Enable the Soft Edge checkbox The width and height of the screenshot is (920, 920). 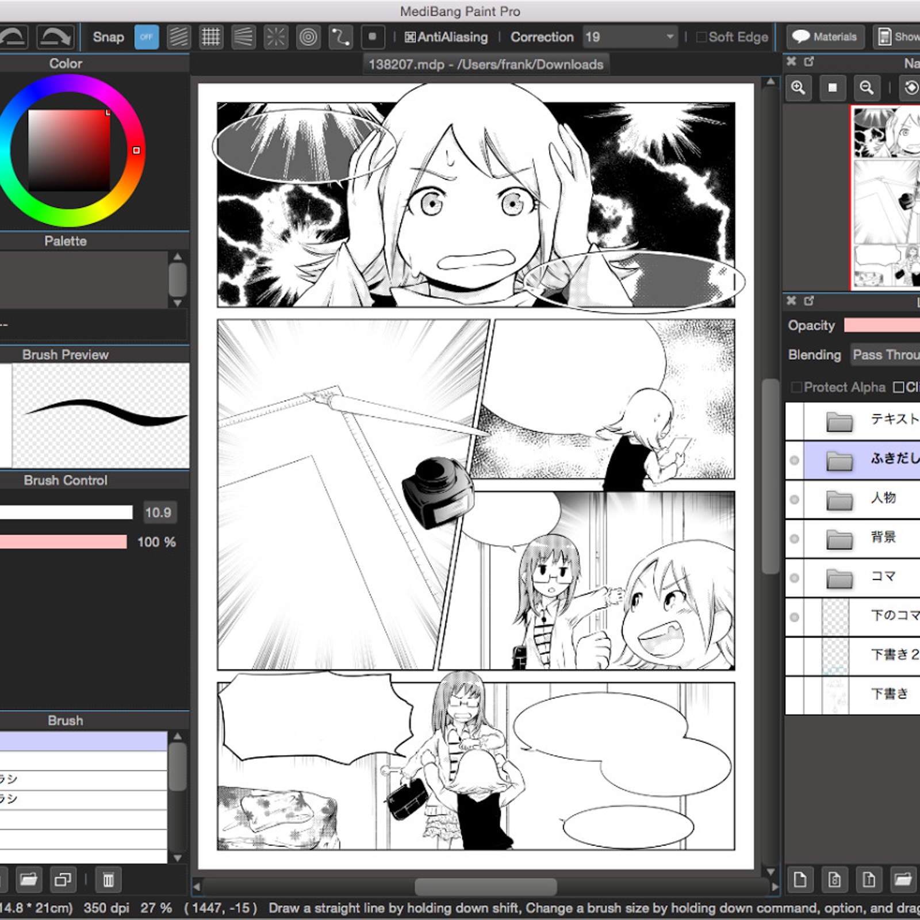(701, 37)
